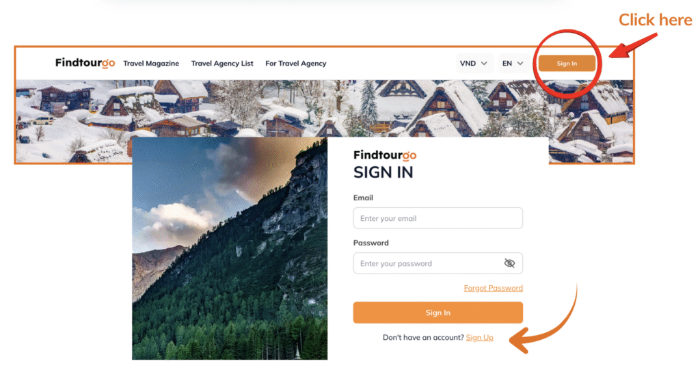Open the Travel Magazine menu item
This screenshot has height=372, width=700.
click(x=151, y=64)
